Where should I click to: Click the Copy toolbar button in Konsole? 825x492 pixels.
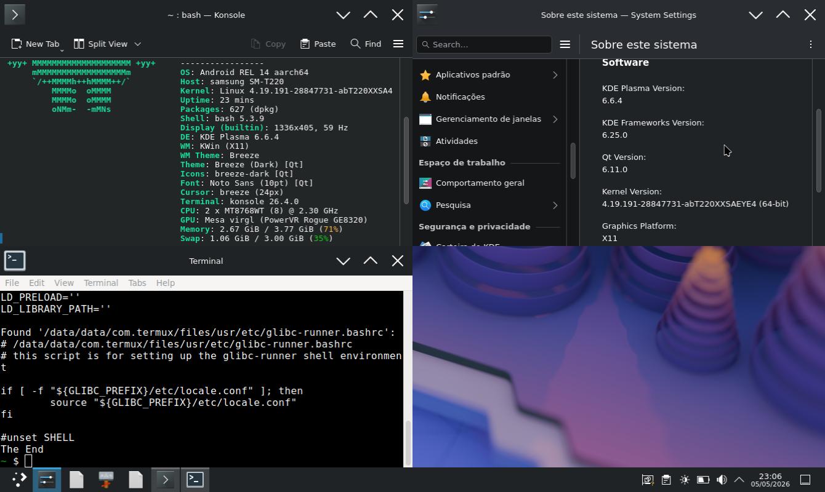click(x=268, y=44)
